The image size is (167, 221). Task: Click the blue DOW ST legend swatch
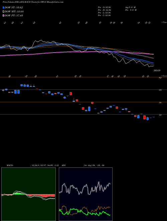pos(3,7)
